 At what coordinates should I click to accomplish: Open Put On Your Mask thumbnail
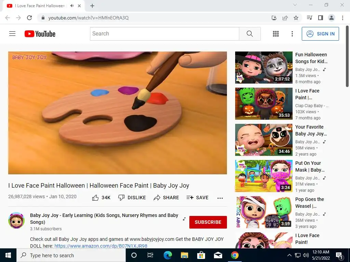tap(264, 176)
